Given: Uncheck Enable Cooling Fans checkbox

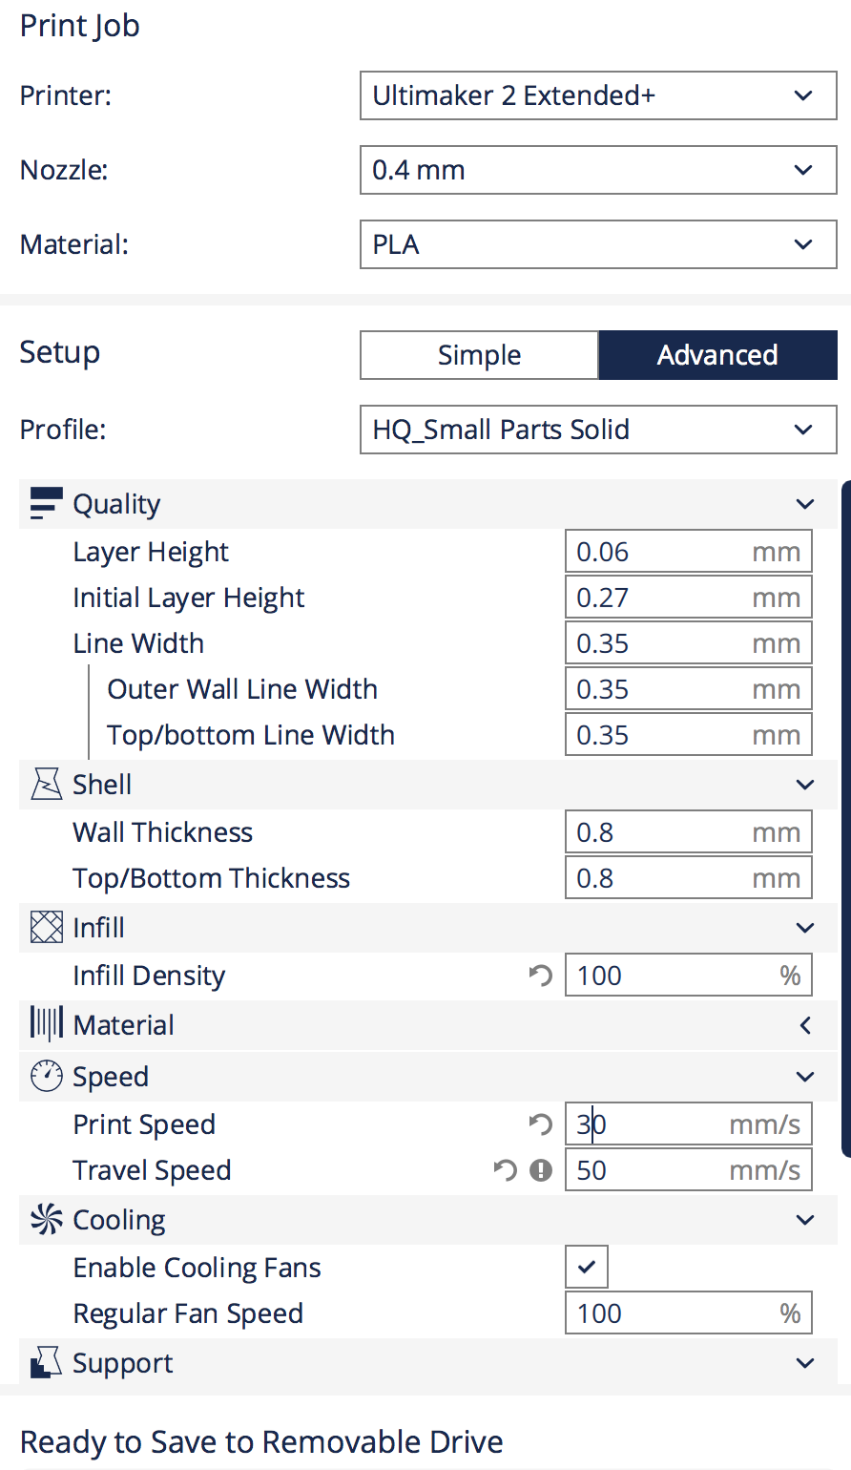Looking at the screenshot, I should (x=587, y=1268).
